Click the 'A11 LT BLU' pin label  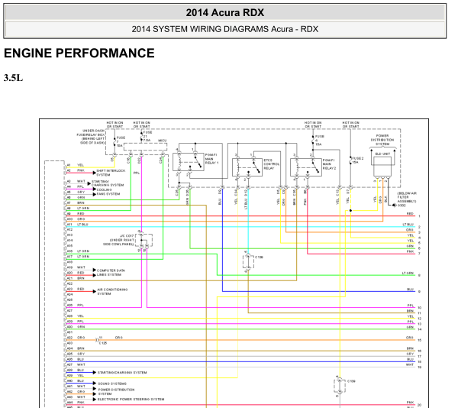coord(77,225)
